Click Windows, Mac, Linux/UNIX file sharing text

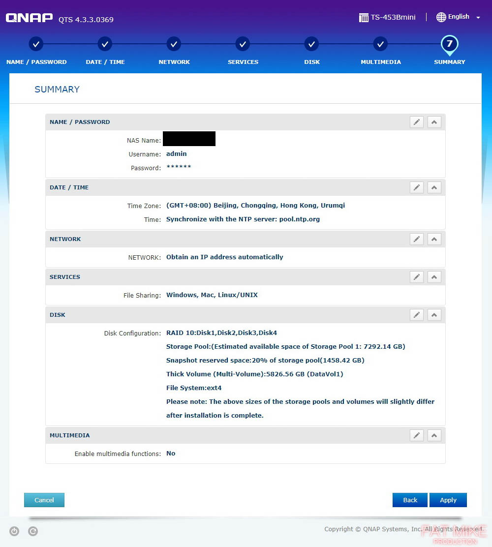coord(212,295)
